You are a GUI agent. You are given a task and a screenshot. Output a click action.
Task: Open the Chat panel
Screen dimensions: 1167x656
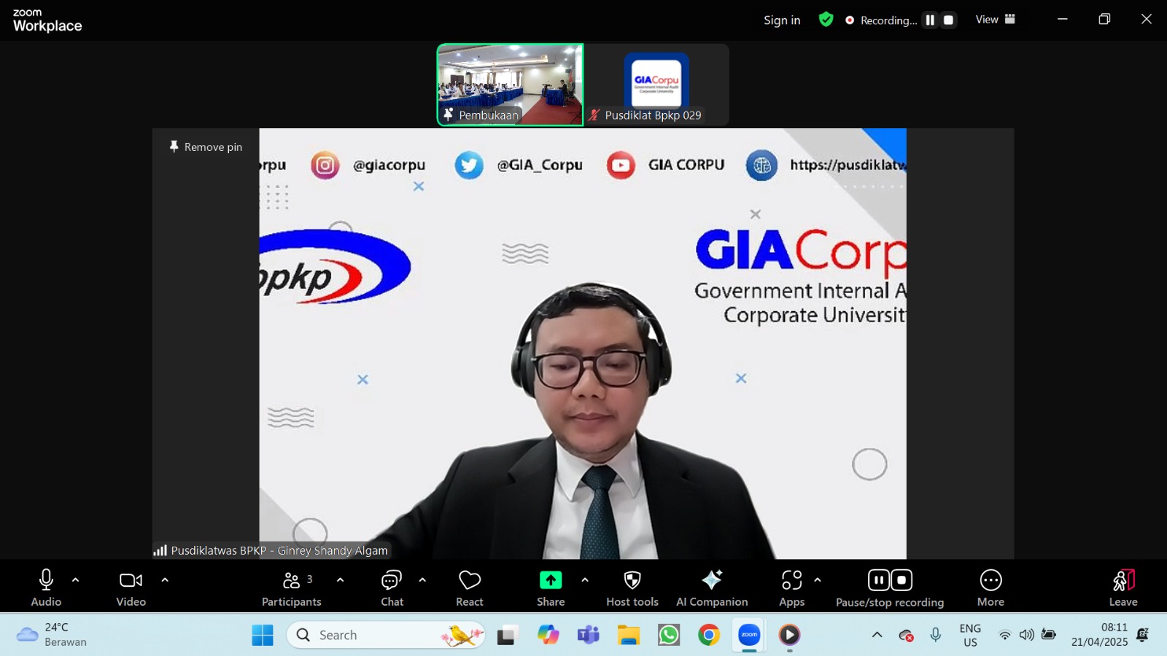(x=392, y=587)
